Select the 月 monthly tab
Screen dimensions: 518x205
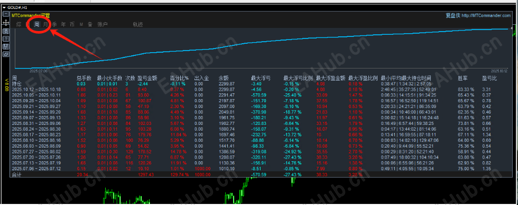click(x=45, y=24)
